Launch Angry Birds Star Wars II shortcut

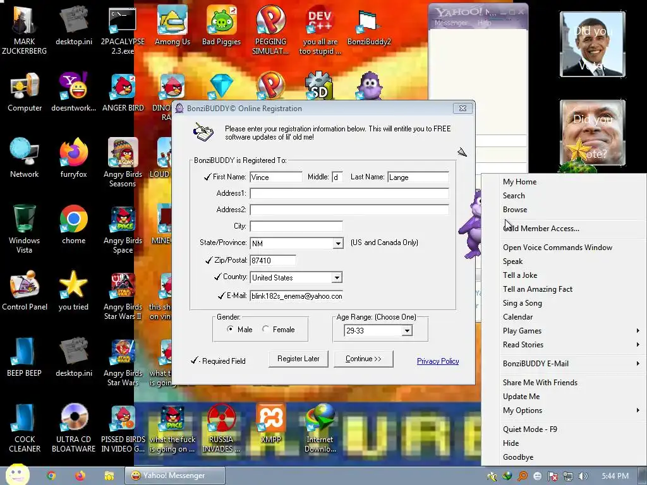pos(123,294)
